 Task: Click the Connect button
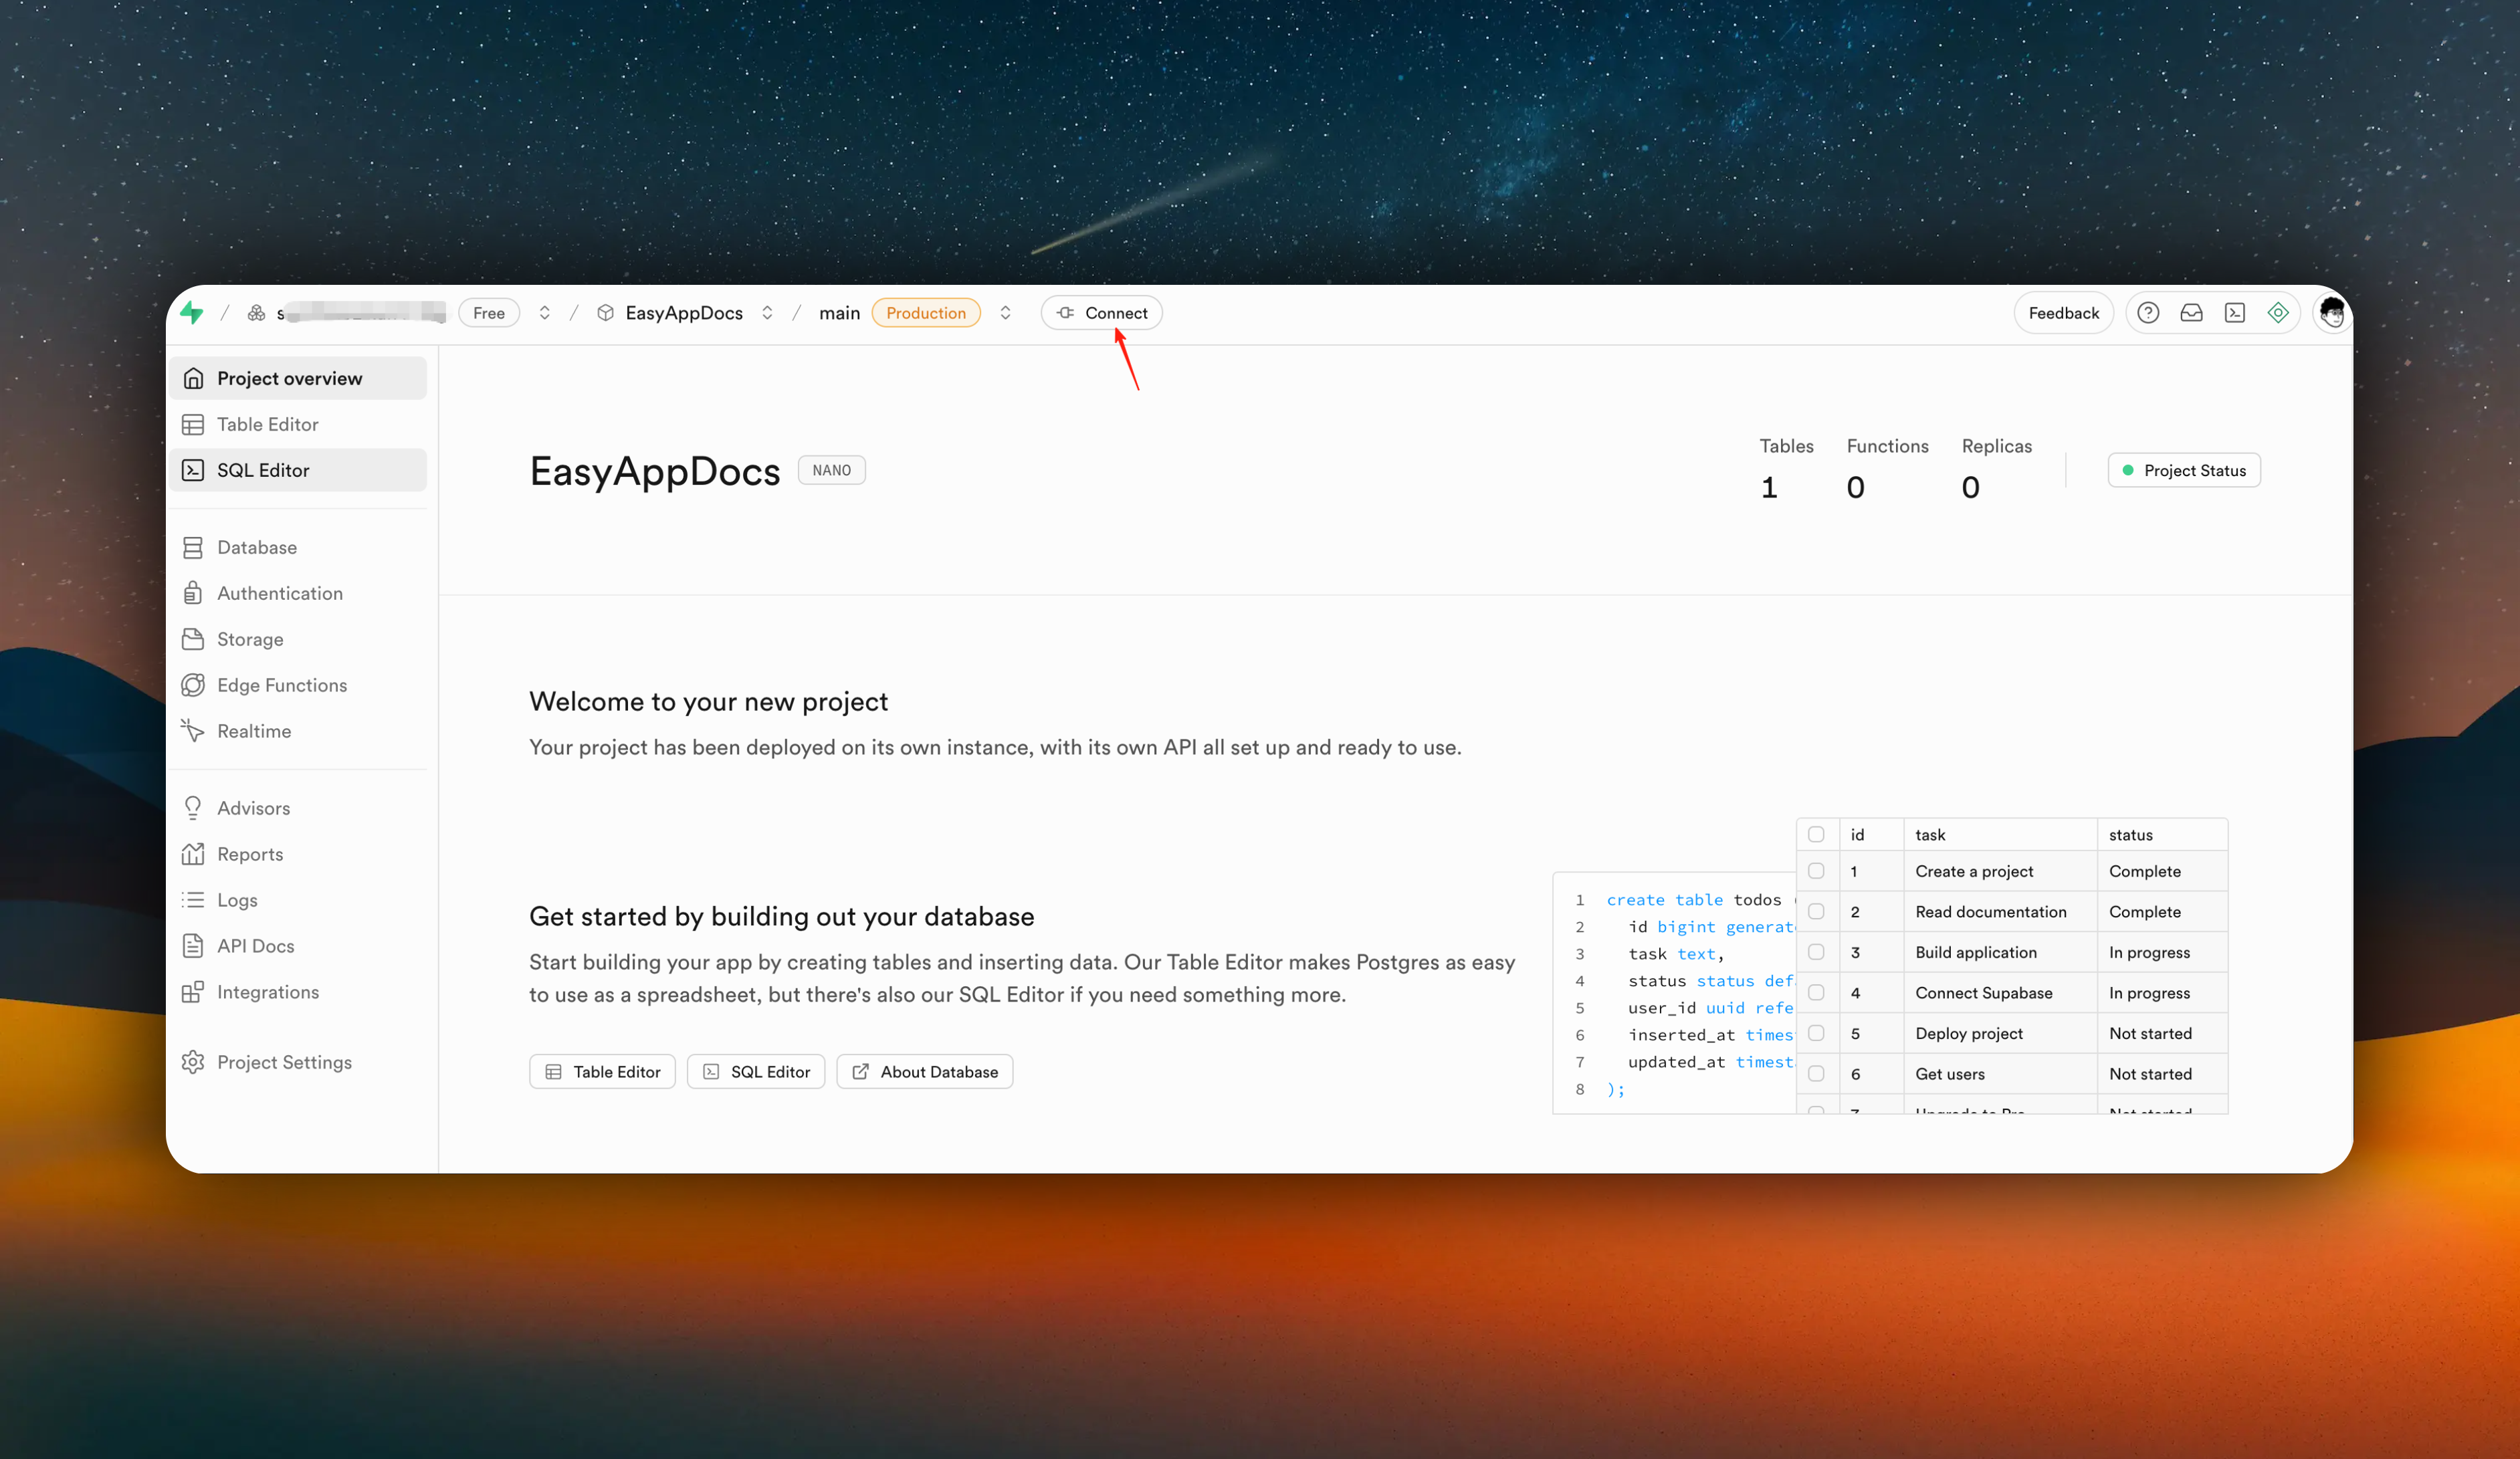(x=1101, y=313)
